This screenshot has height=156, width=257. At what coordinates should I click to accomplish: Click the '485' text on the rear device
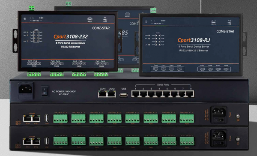coord(123,33)
